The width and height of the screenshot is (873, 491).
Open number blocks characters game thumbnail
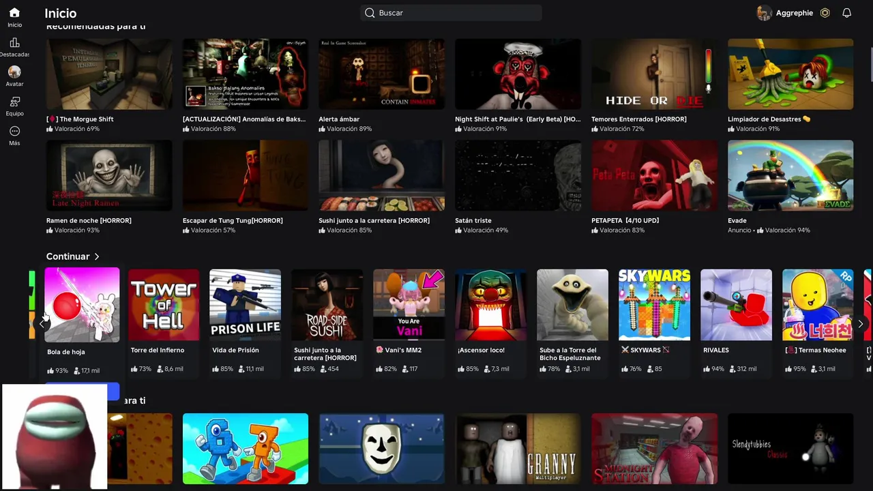pos(246,449)
